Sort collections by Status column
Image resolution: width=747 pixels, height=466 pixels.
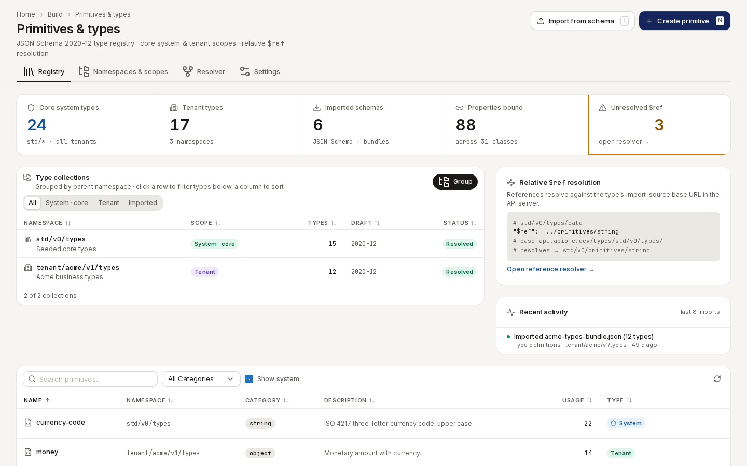[460, 223]
